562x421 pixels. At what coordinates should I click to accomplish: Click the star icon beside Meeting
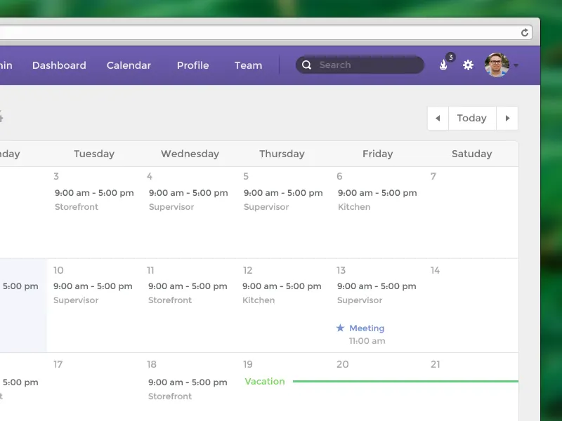click(x=341, y=328)
